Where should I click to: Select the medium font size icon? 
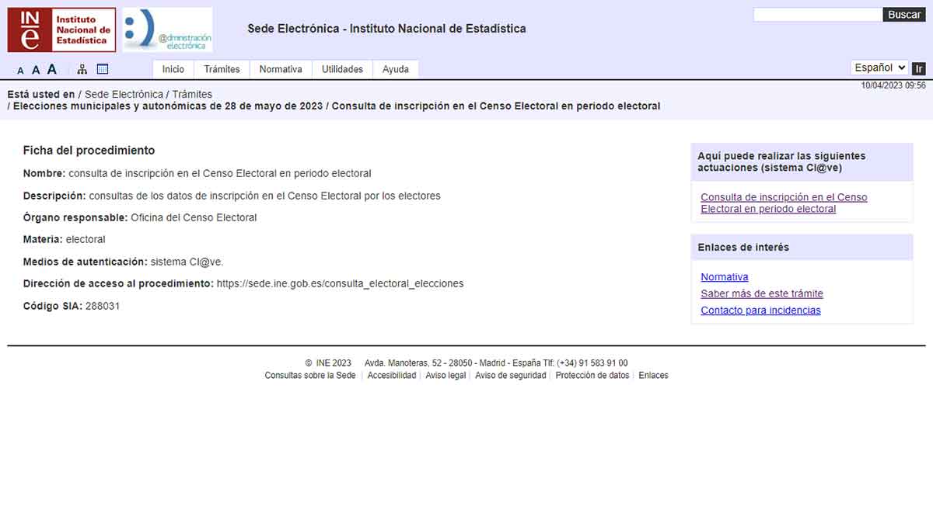[x=35, y=69]
